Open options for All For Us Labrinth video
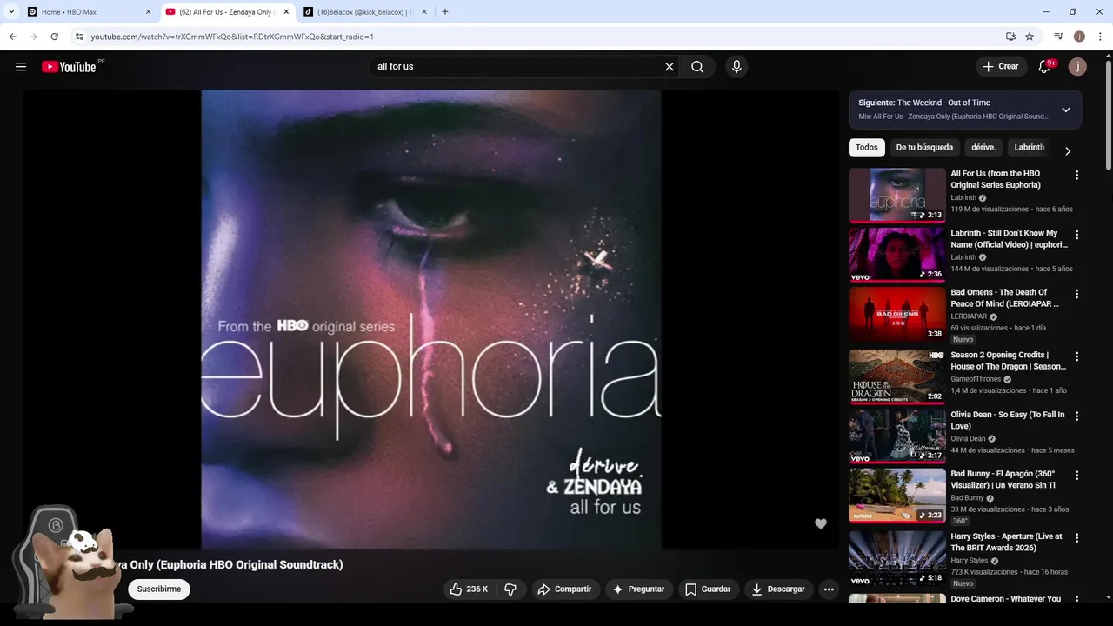Screen dimensions: 1113x626 (1076, 175)
